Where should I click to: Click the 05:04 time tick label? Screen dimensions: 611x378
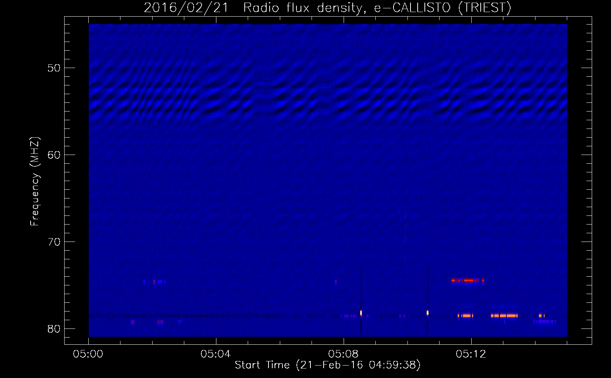[x=216, y=354]
